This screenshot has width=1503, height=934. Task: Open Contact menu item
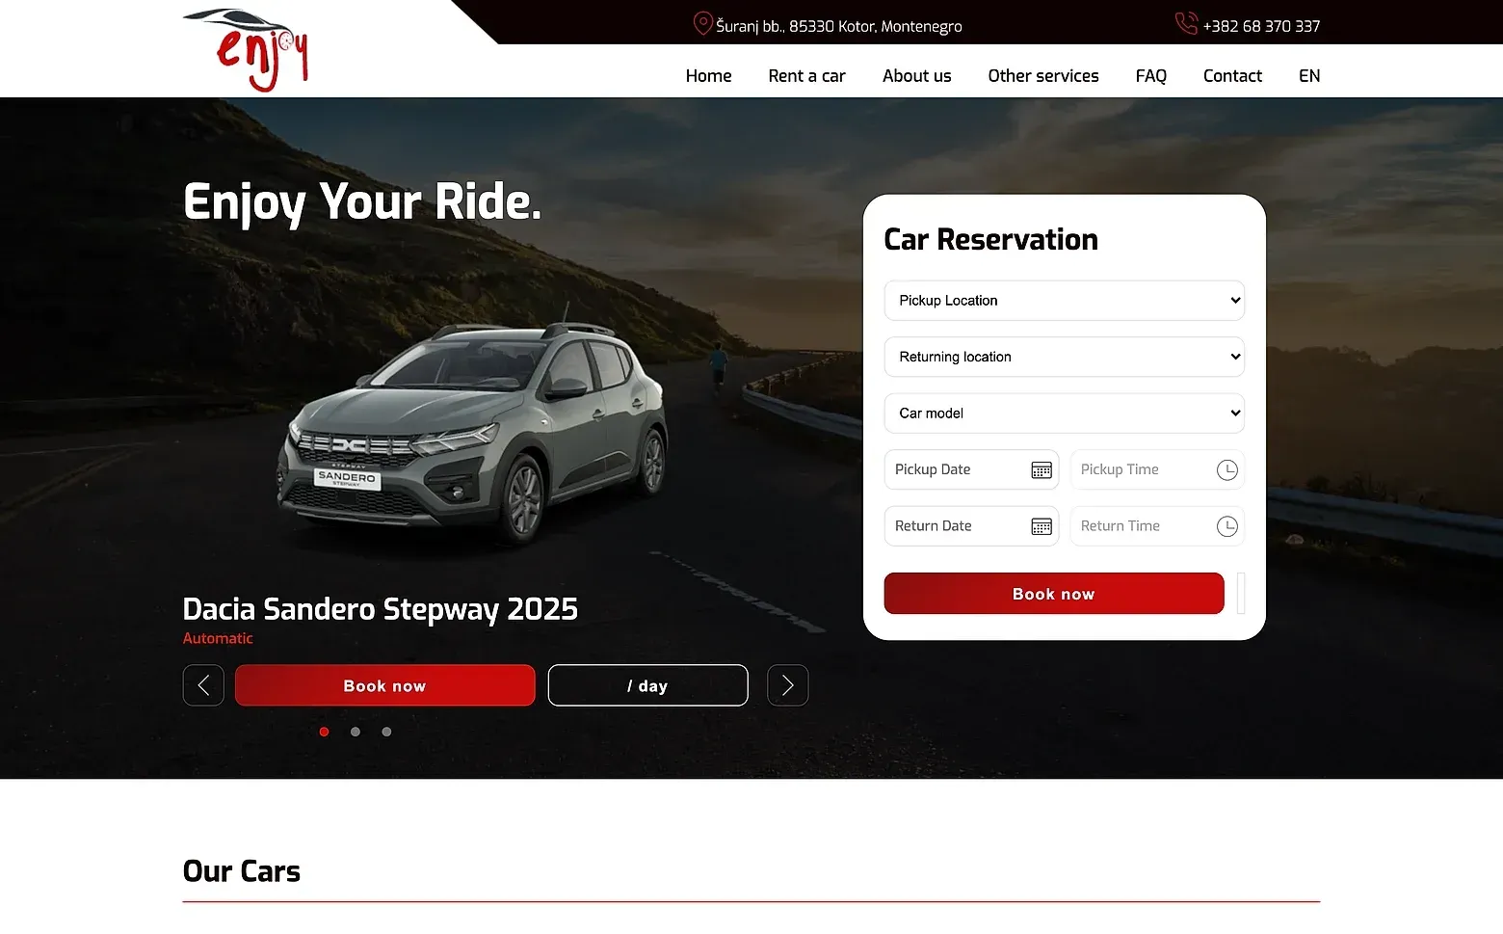click(x=1232, y=76)
